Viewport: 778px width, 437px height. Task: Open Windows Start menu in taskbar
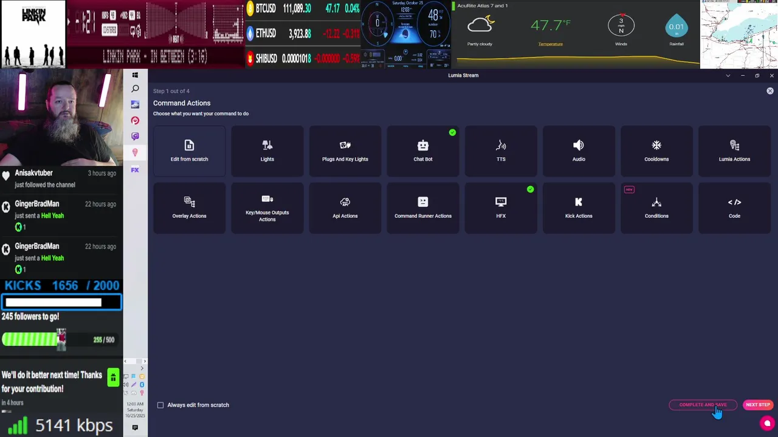[135, 75]
